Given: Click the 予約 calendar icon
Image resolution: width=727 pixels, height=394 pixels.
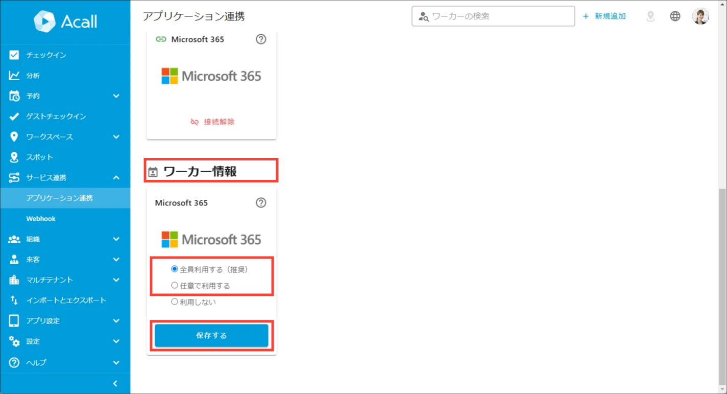Looking at the screenshot, I should click(x=14, y=96).
